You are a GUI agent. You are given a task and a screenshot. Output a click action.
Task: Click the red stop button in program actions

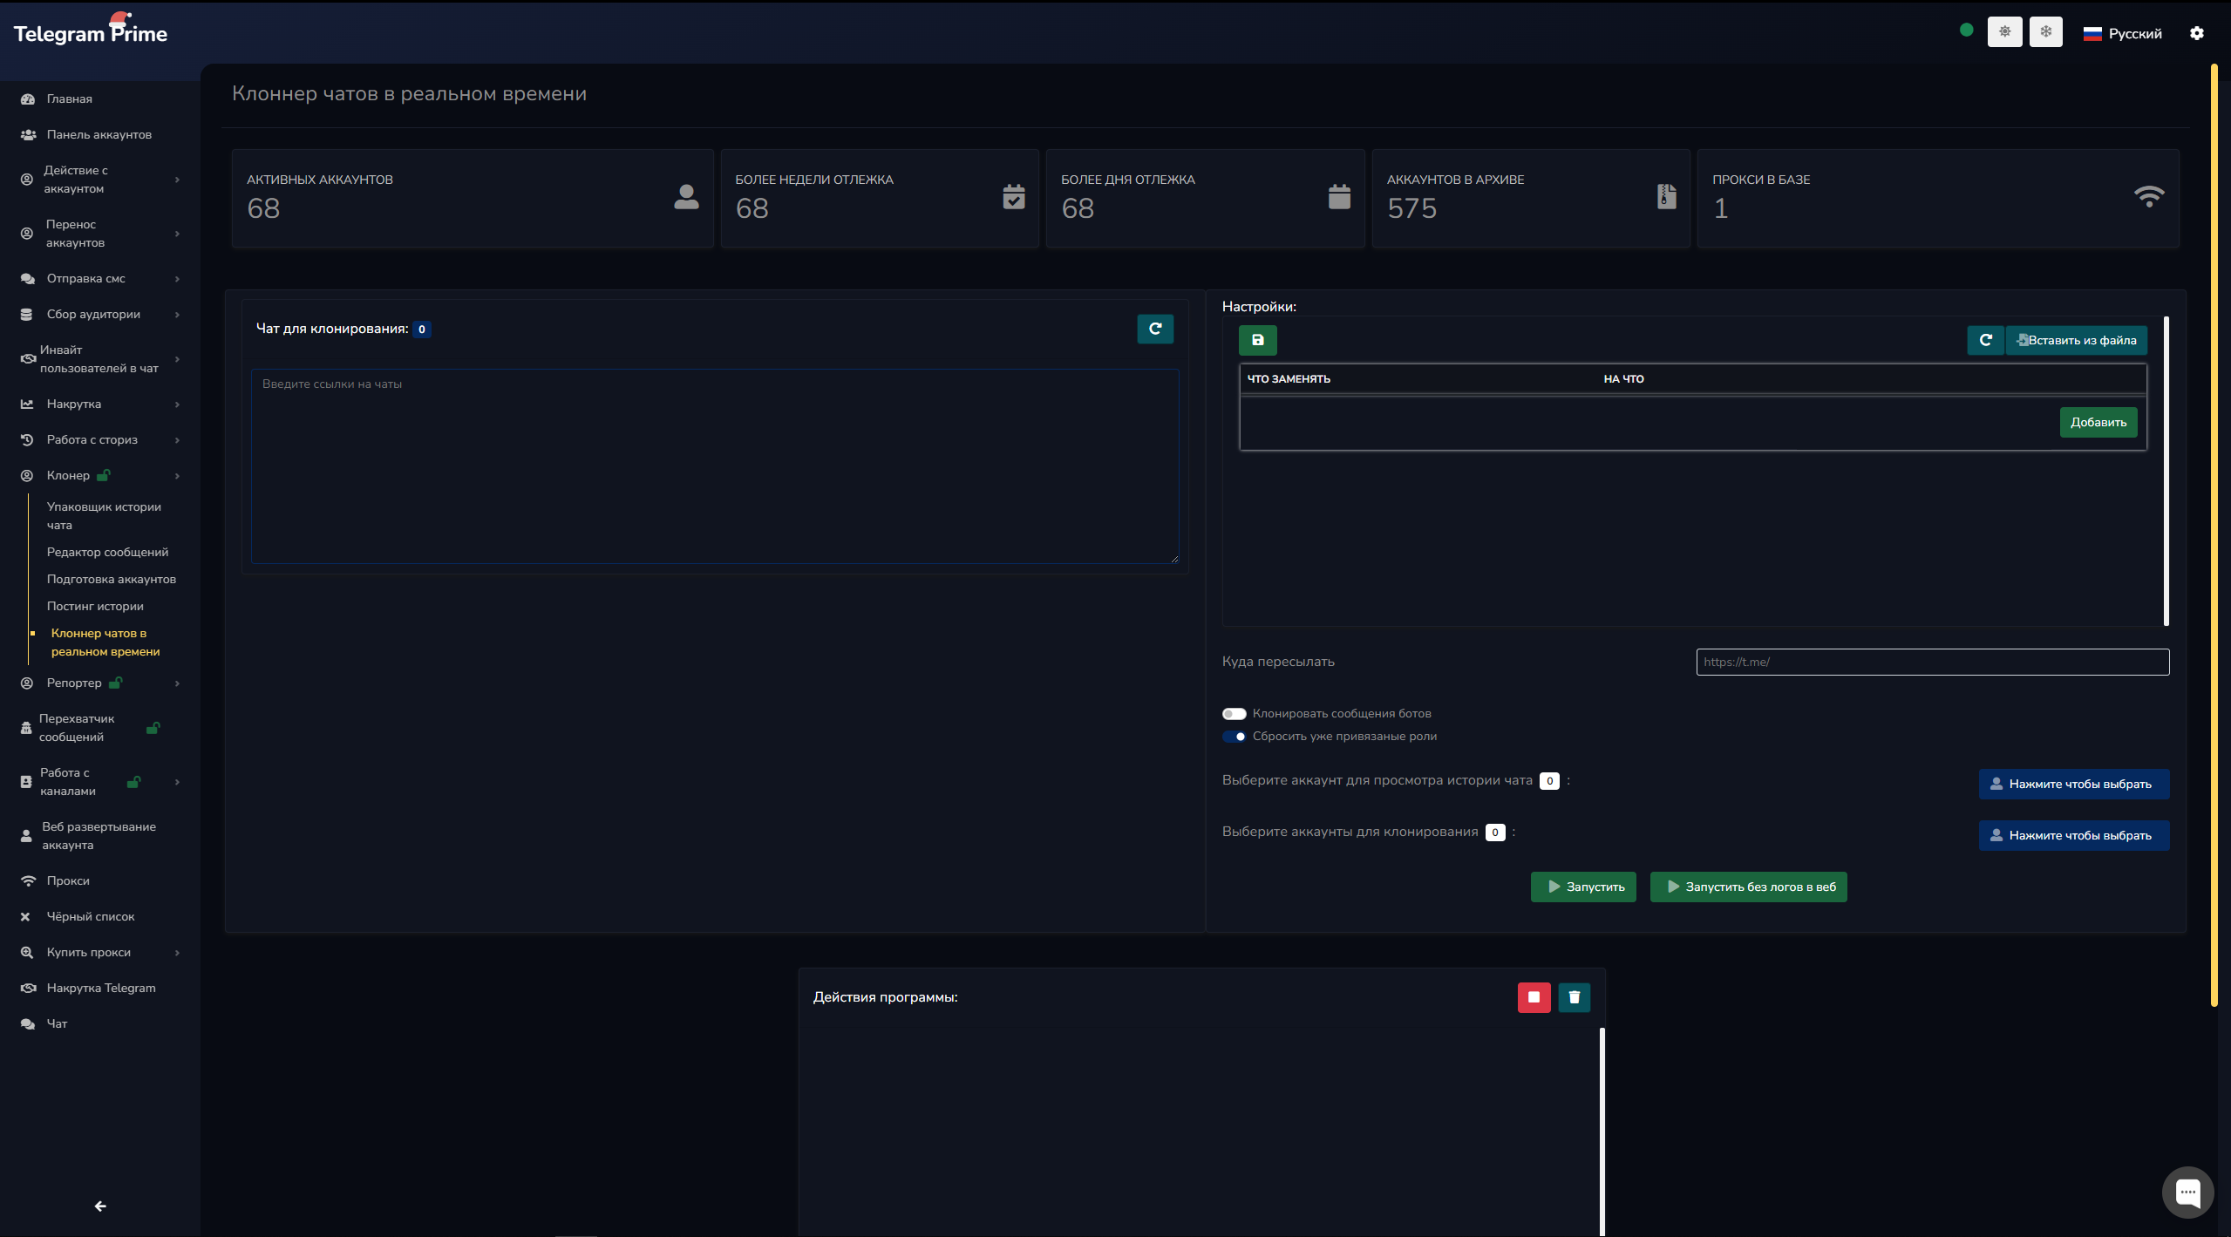click(x=1534, y=997)
